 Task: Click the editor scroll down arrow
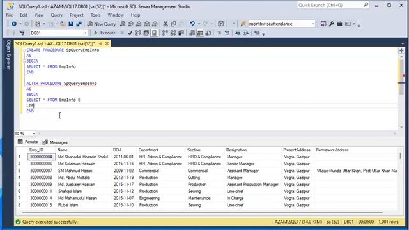(401, 127)
